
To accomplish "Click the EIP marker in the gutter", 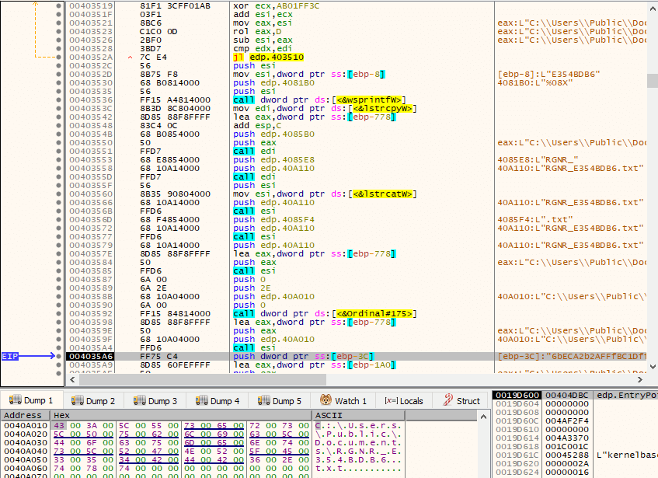I will click(x=10, y=356).
